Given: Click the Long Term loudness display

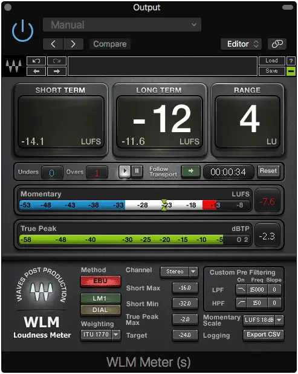Looking at the screenshot, I should point(160,122).
